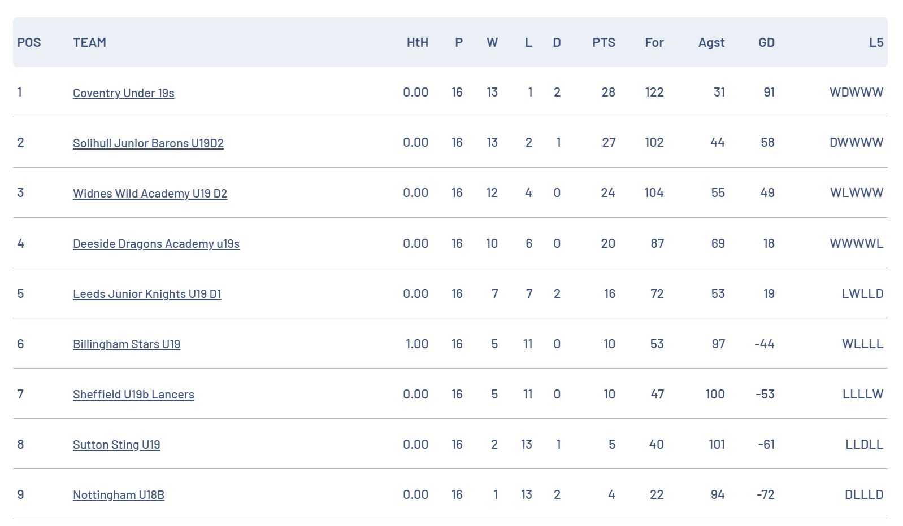Click the Agst column header
Image resolution: width=903 pixels, height=526 pixels.
tap(711, 42)
